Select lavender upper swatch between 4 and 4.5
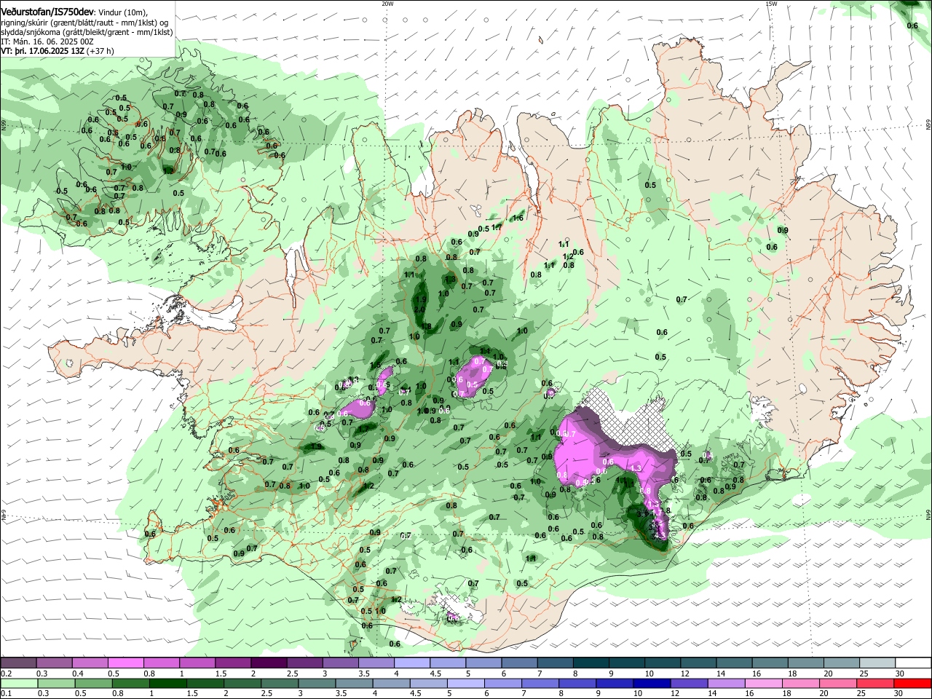This screenshot has height=699, width=932. click(411, 663)
